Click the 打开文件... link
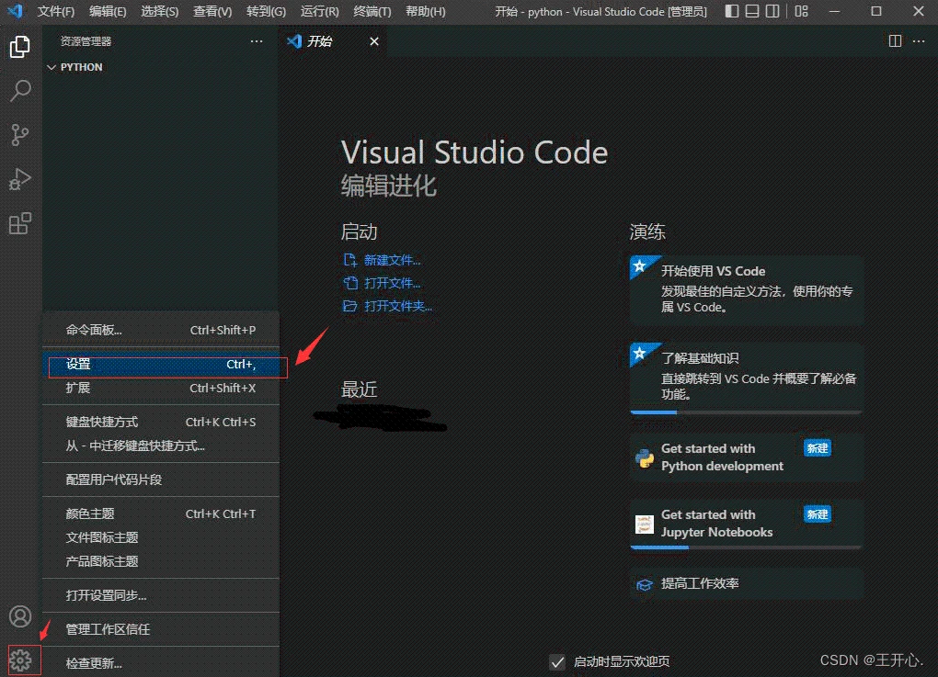This screenshot has height=677, width=938. 392,283
